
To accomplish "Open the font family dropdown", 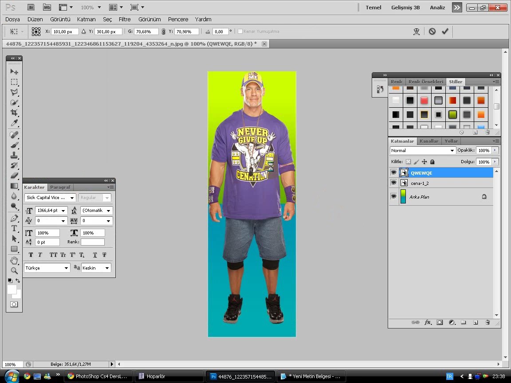I will [72, 198].
